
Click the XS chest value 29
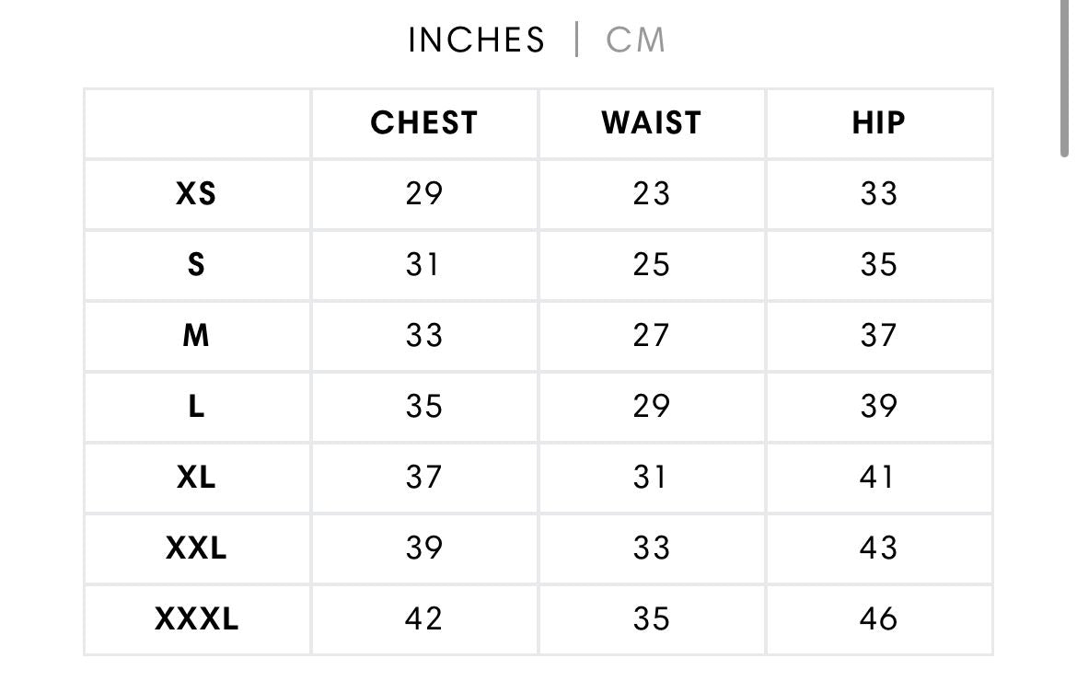pos(423,193)
